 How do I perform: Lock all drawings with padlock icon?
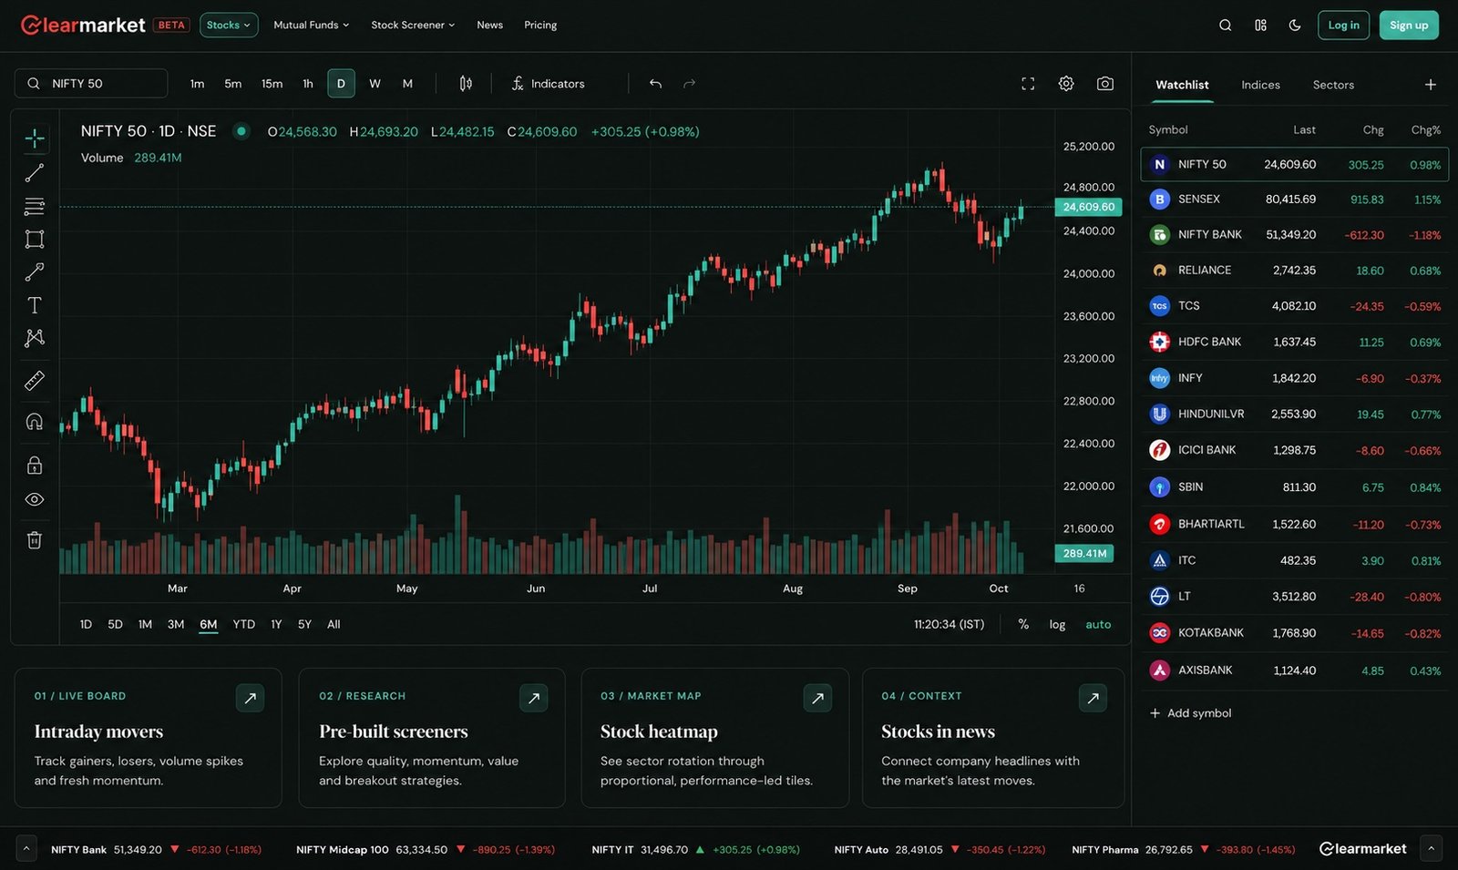[35, 466]
